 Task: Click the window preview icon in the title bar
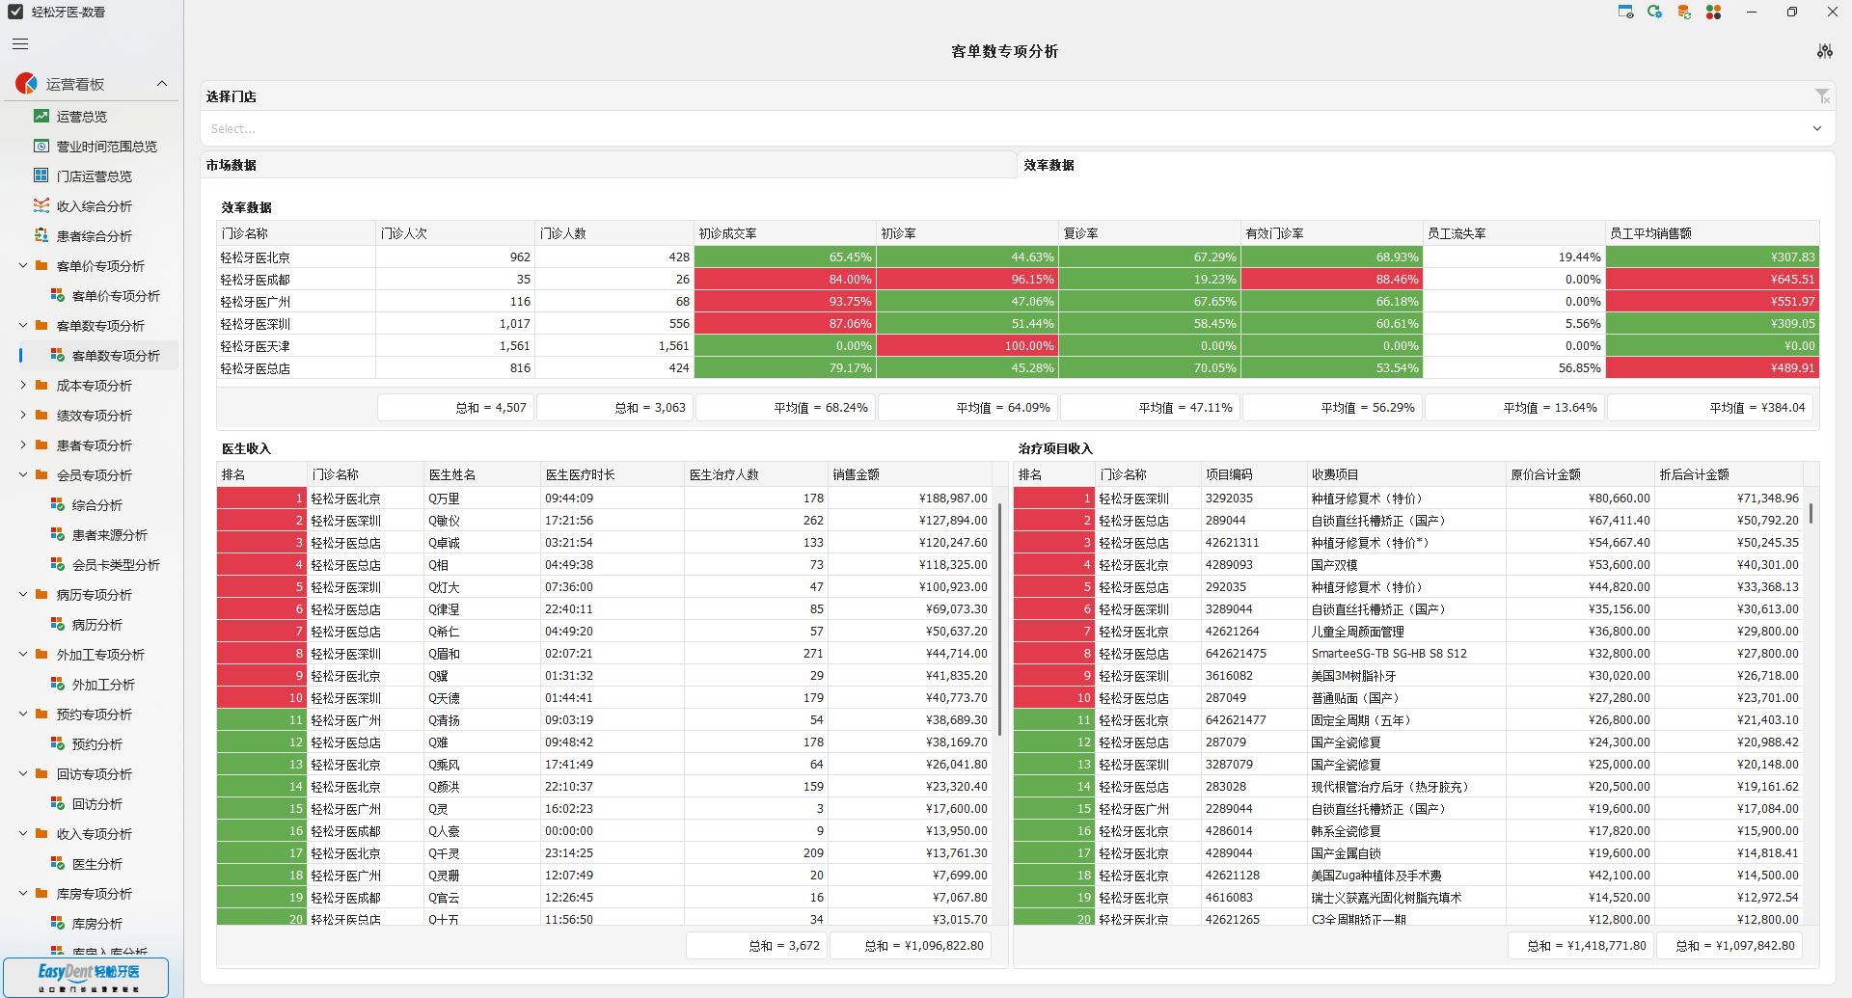pos(1625,12)
